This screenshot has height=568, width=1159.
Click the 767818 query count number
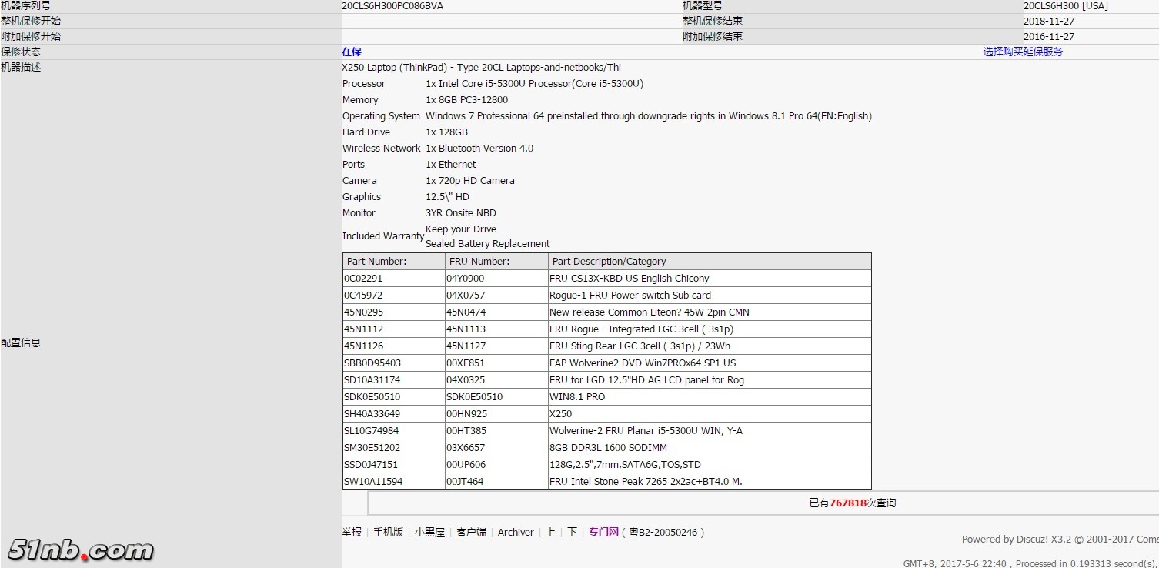(847, 503)
